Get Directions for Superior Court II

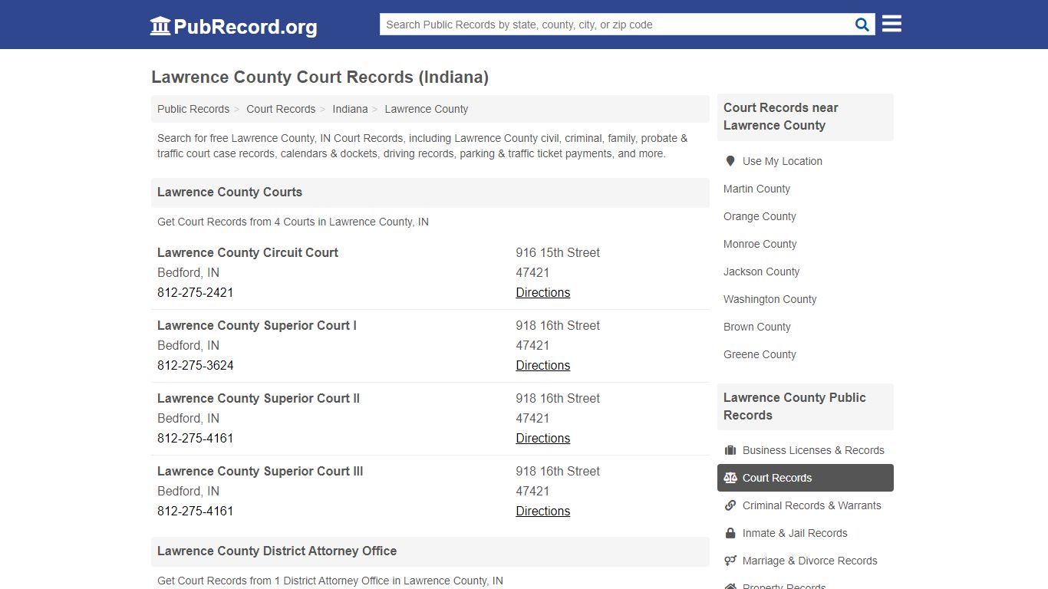543,438
